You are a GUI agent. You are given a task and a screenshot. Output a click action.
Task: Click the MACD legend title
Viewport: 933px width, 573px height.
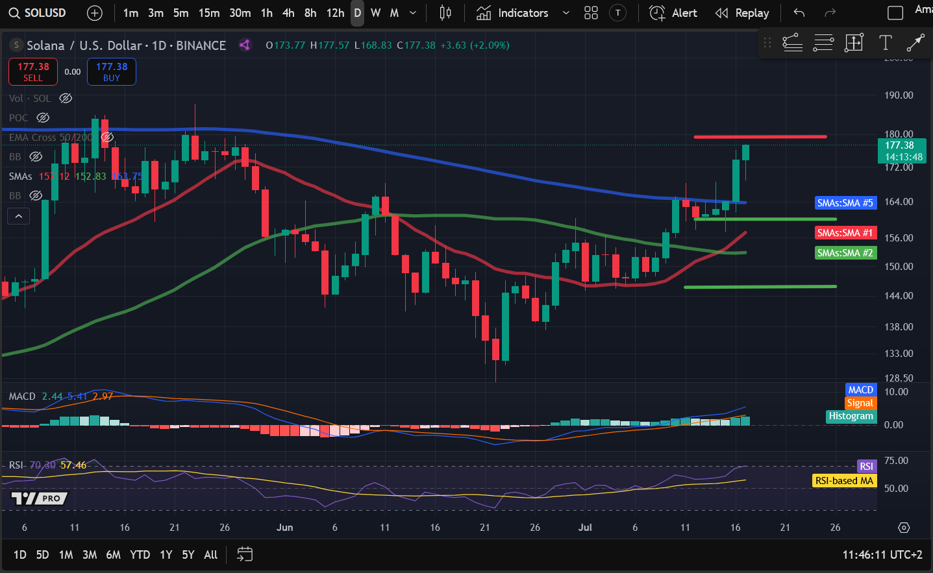point(22,396)
